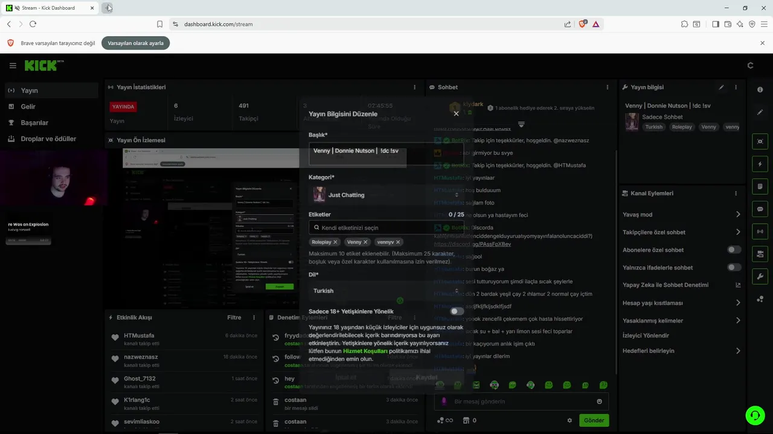
Task: Click the refresh icon at dashboard top right
Action: tap(751, 66)
